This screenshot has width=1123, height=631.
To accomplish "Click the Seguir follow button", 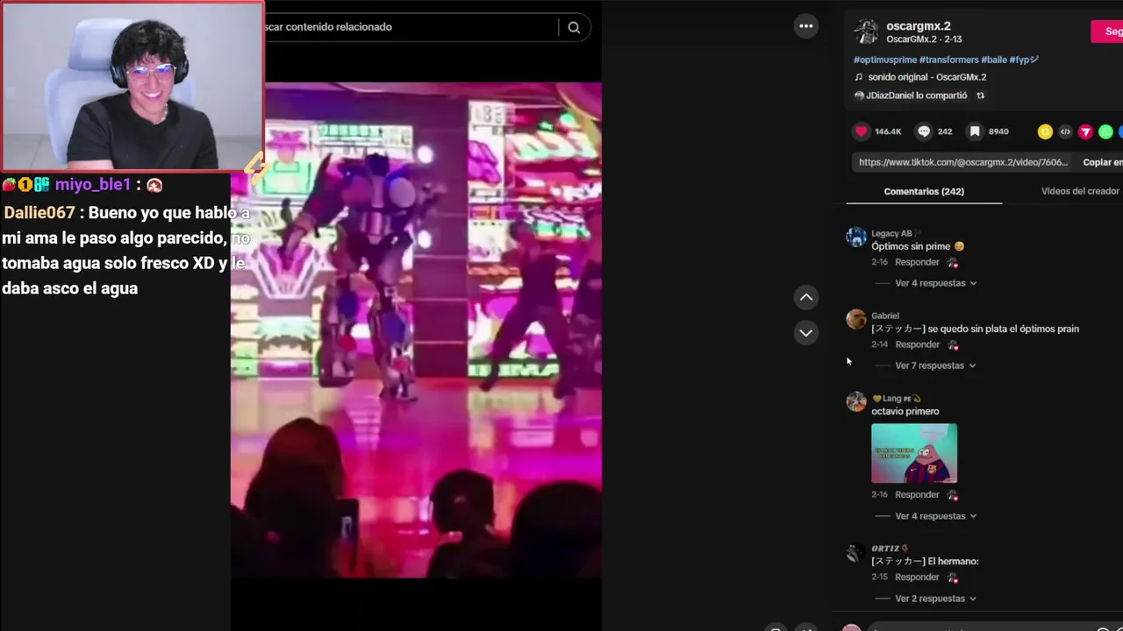I will 1107,32.
